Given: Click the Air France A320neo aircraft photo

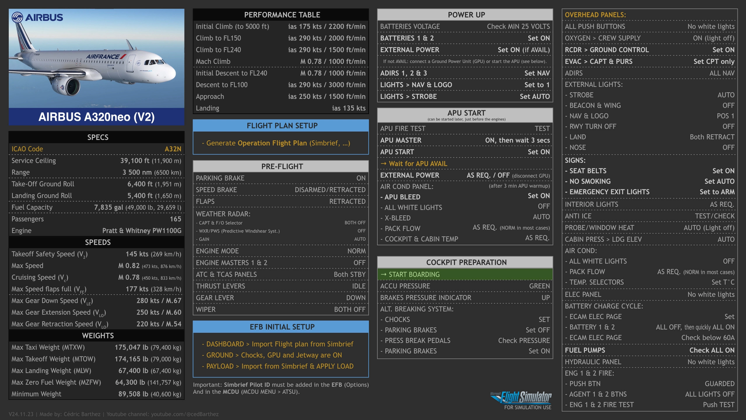Looking at the screenshot, I should pyautogui.click(x=96, y=58).
